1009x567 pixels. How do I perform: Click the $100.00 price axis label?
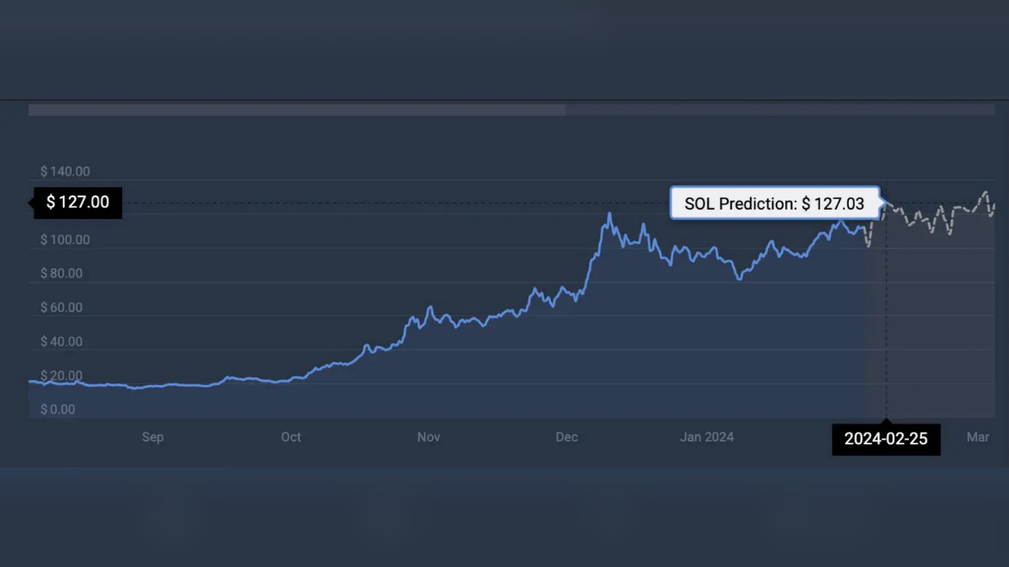point(65,240)
